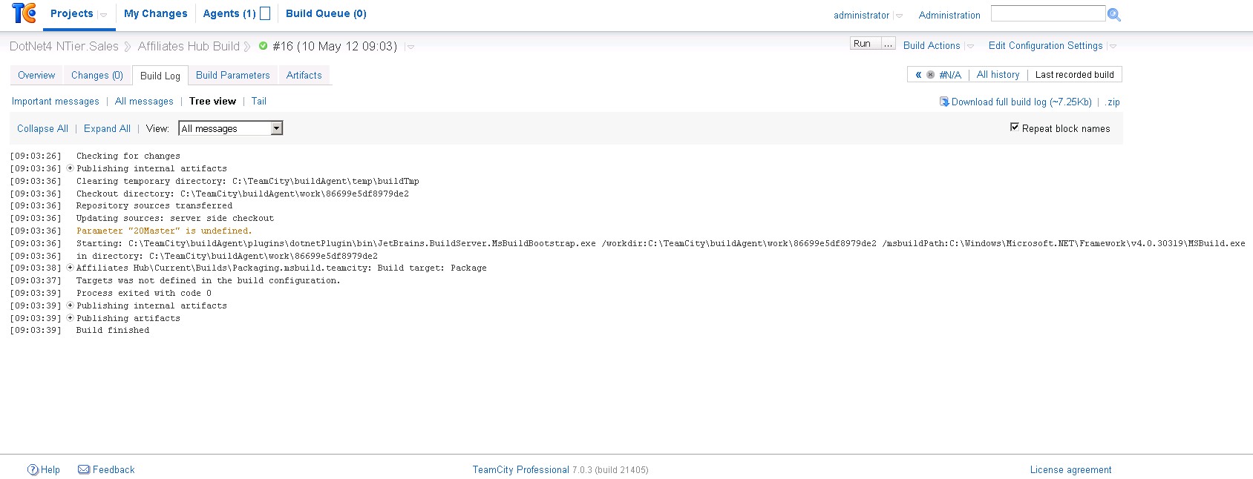Select Tree view log mode

point(212,101)
